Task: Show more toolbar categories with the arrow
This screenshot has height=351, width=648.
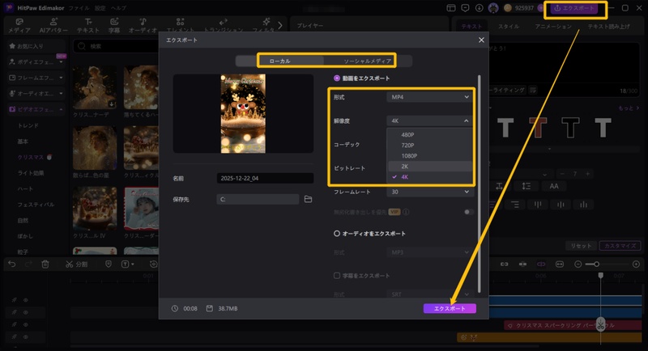Action: [x=280, y=26]
